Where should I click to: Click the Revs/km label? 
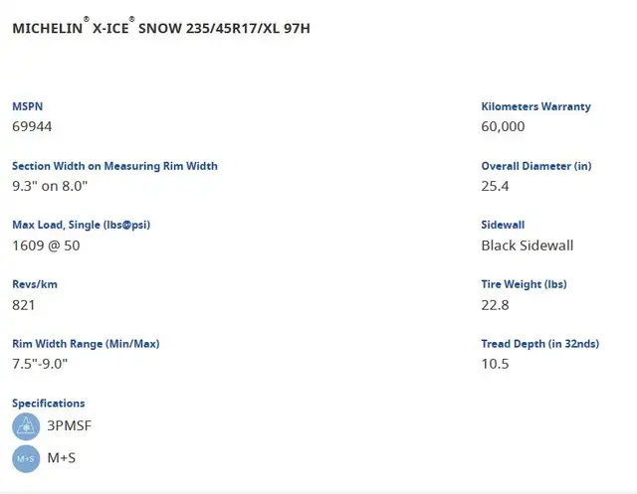[35, 284]
